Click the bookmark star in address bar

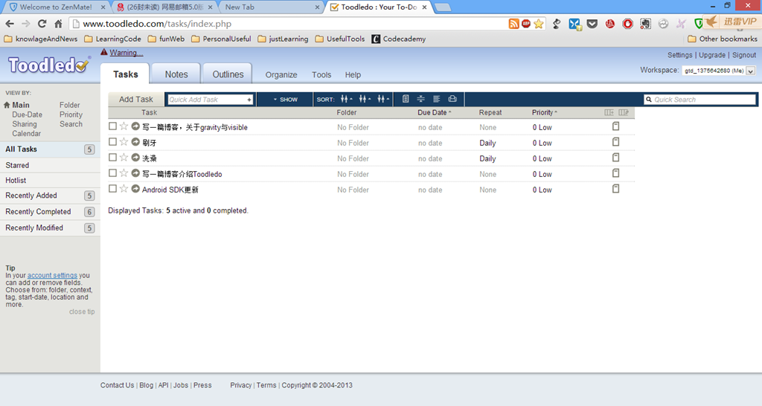(x=539, y=24)
